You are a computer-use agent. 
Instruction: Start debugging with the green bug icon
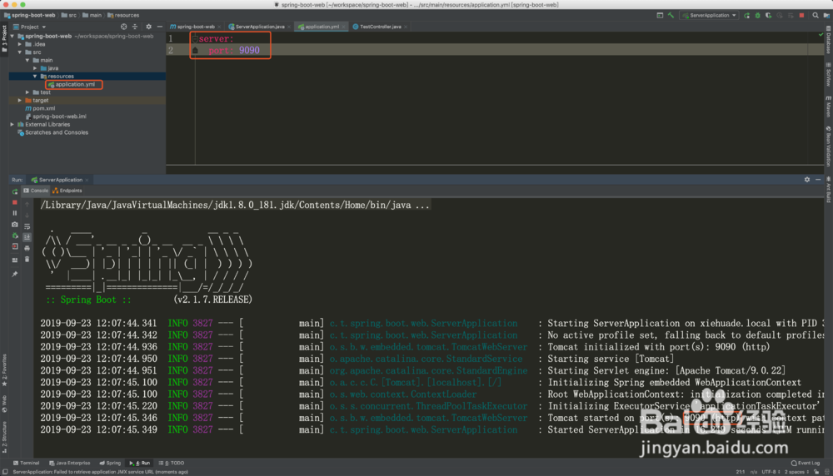757,15
